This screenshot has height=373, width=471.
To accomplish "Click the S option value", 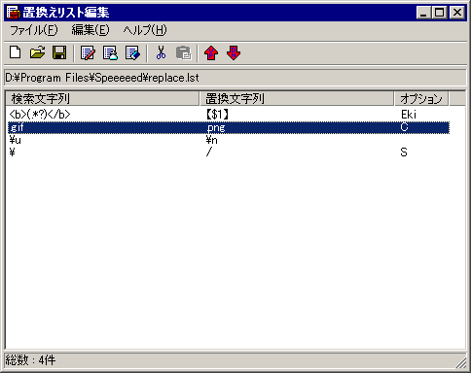I will click(x=404, y=153).
